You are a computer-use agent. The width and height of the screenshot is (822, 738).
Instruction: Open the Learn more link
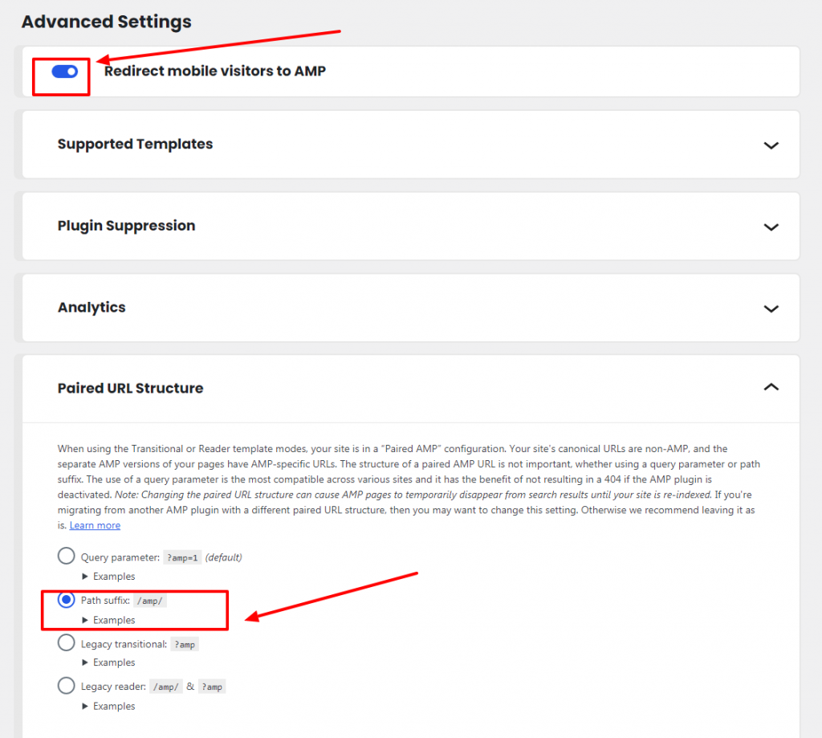[x=95, y=525]
